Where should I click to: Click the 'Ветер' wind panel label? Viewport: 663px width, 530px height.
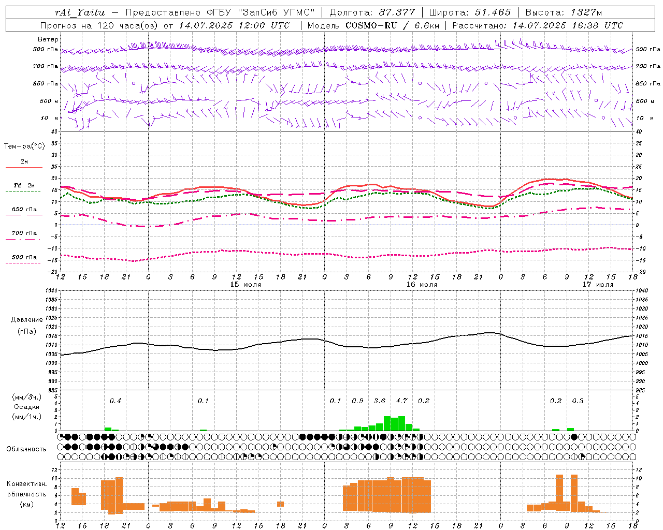[x=48, y=39]
